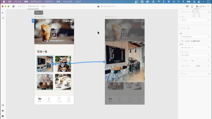Enable スクロール位置を保持 checkbox

[182, 41]
